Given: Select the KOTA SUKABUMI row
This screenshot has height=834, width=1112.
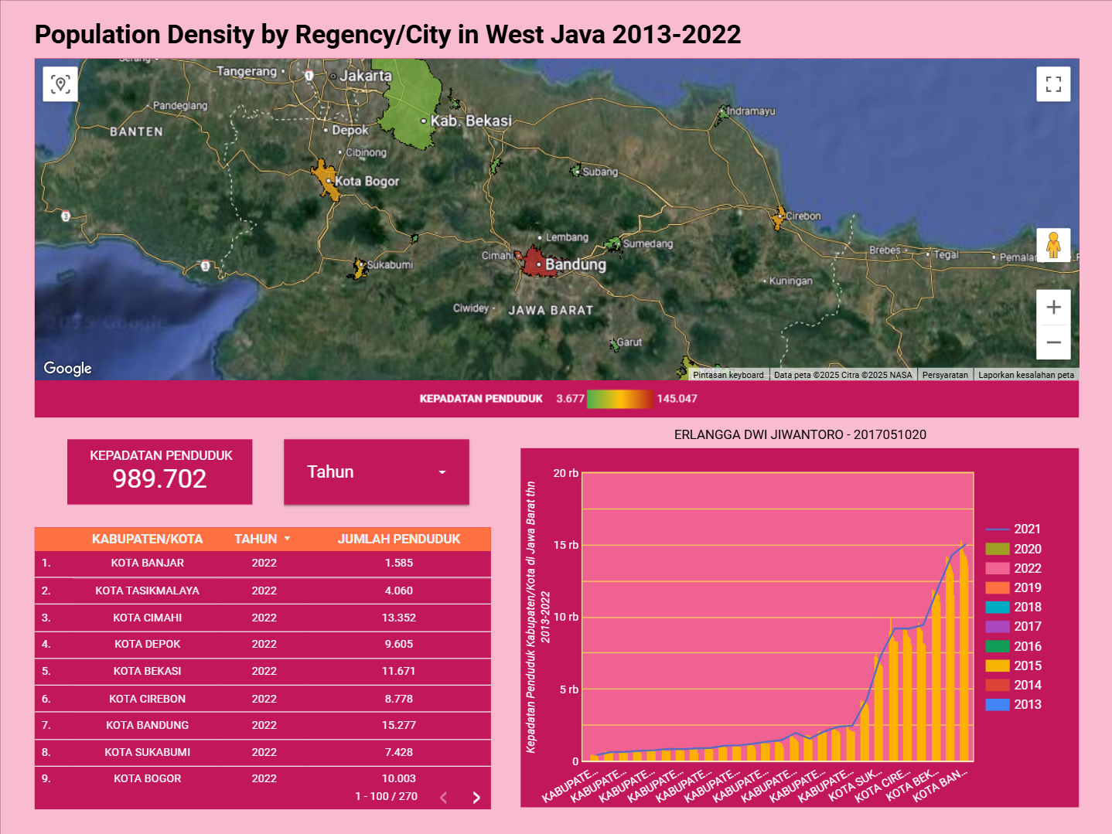Looking at the screenshot, I should (263, 752).
